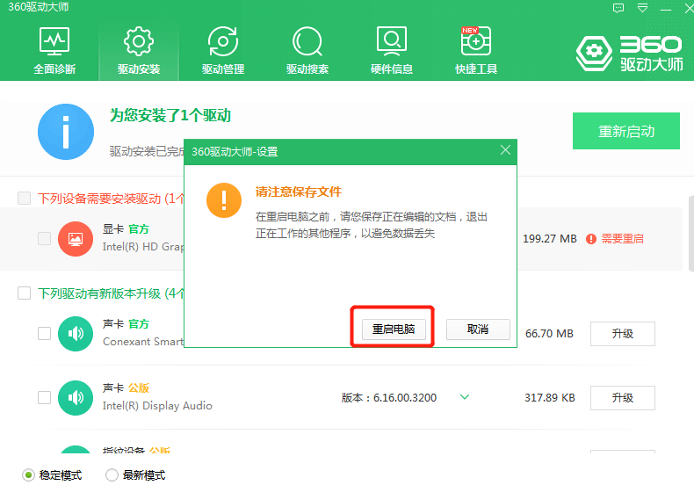Click 升级 for Intel Display Audio
The height and width of the screenshot is (485, 694).
pos(622,398)
